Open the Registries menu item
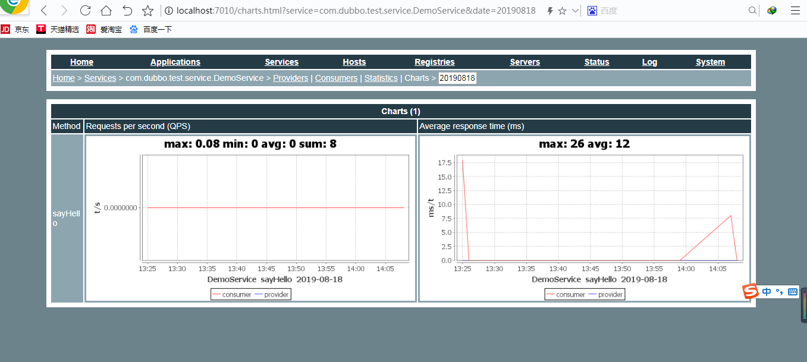This screenshot has width=807, height=362. click(435, 62)
